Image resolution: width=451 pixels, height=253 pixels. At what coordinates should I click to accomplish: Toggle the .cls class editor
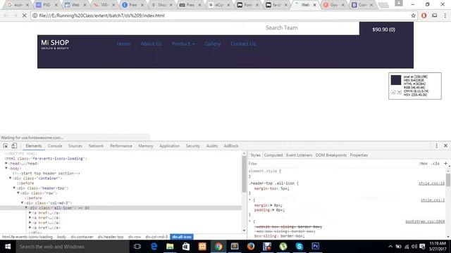pos(435,164)
